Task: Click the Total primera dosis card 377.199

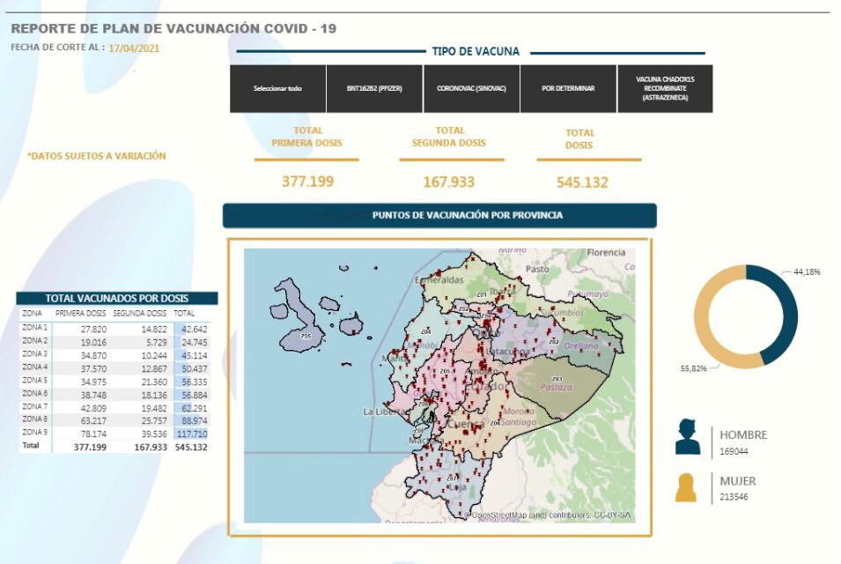Action: click(x=308, y=182)
